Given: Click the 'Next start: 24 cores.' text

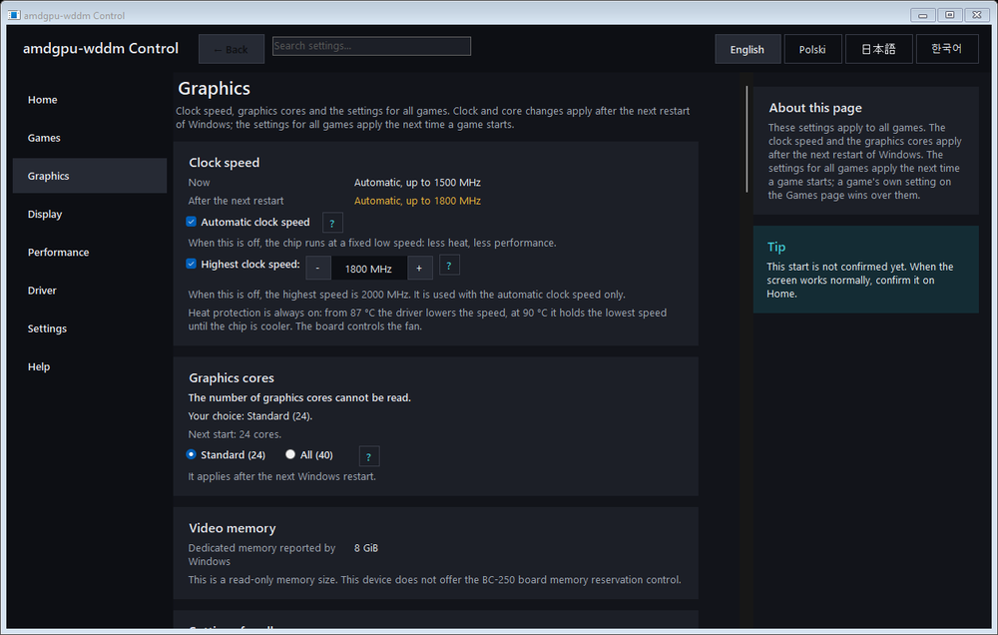Looking at the screenshot, I should coord(235,434).
